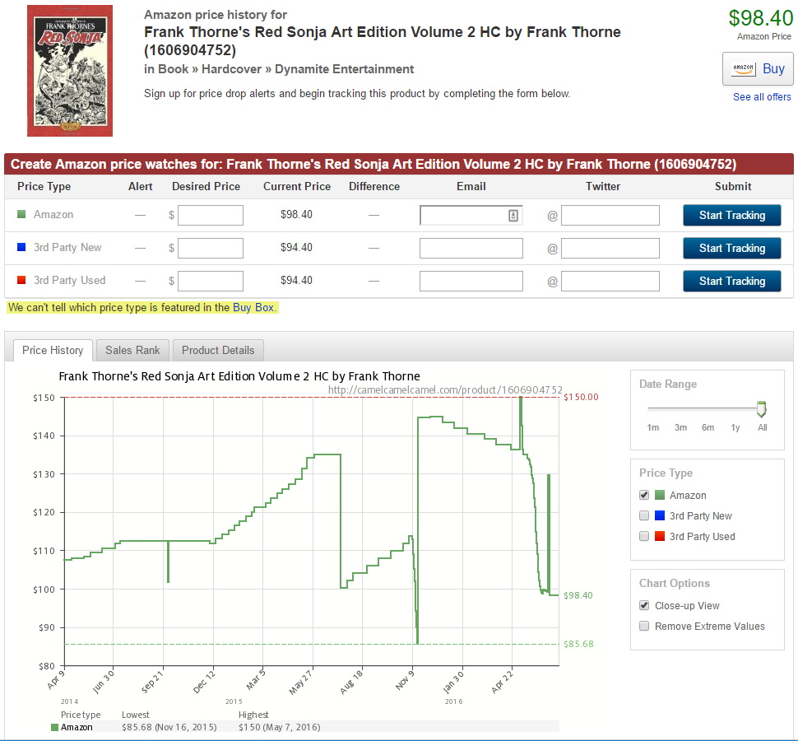This screenshot has width=798, height=741.
Task: Click the green Amazon square in price table
Action: point(21,214)
